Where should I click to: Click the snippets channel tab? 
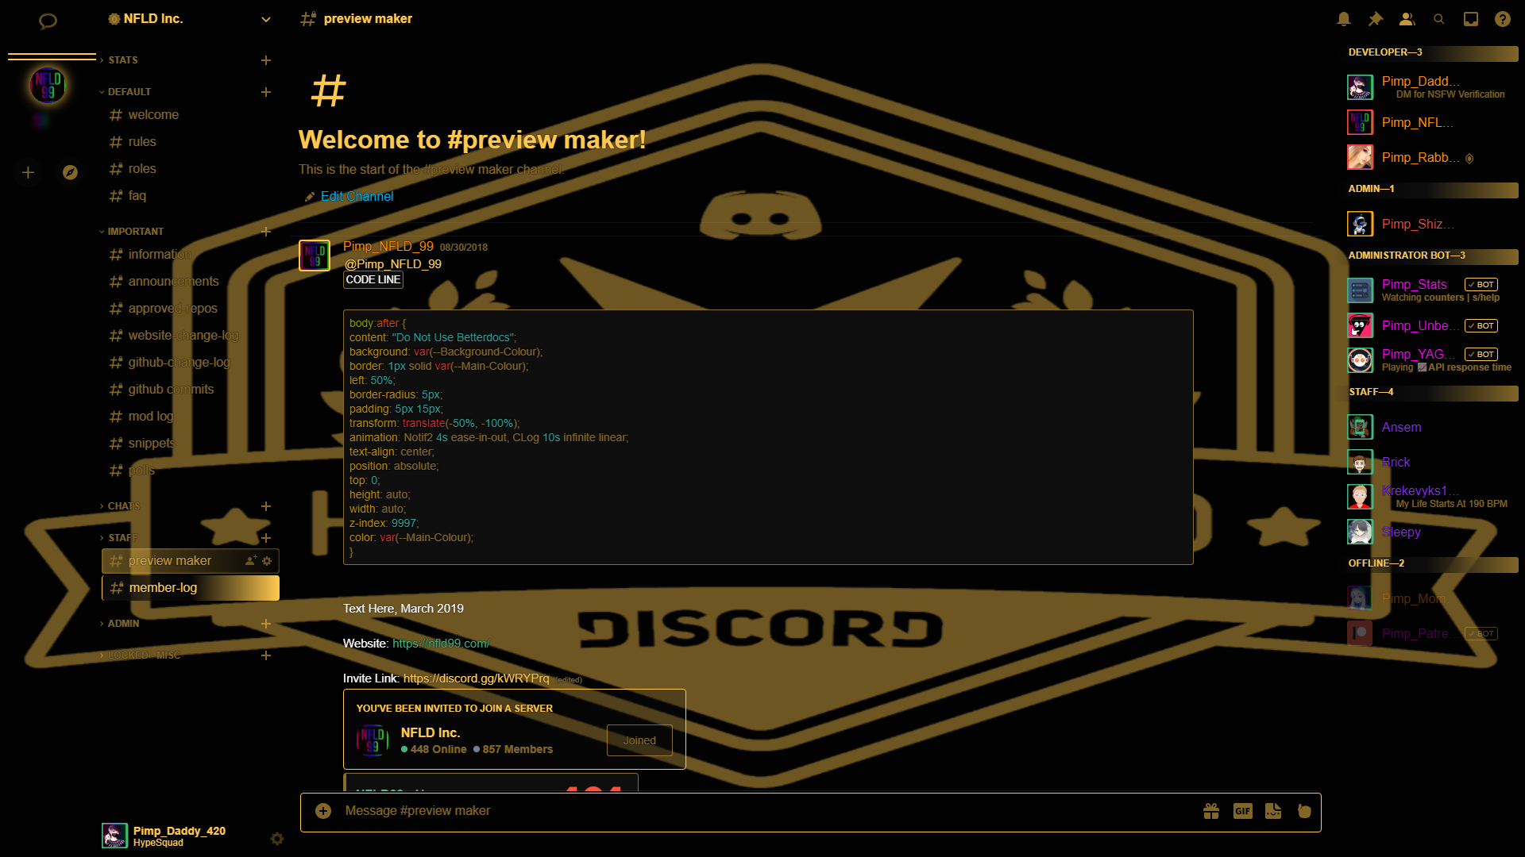pos(152,444)
